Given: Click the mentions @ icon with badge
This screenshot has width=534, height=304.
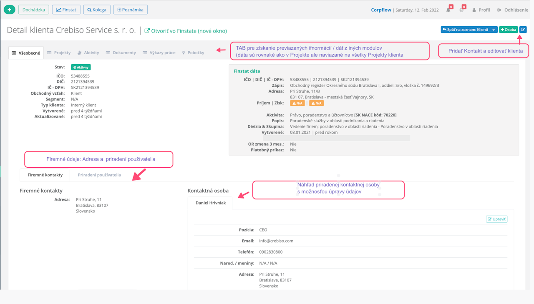Looking at the screenshot, I should tap(461, 10).
